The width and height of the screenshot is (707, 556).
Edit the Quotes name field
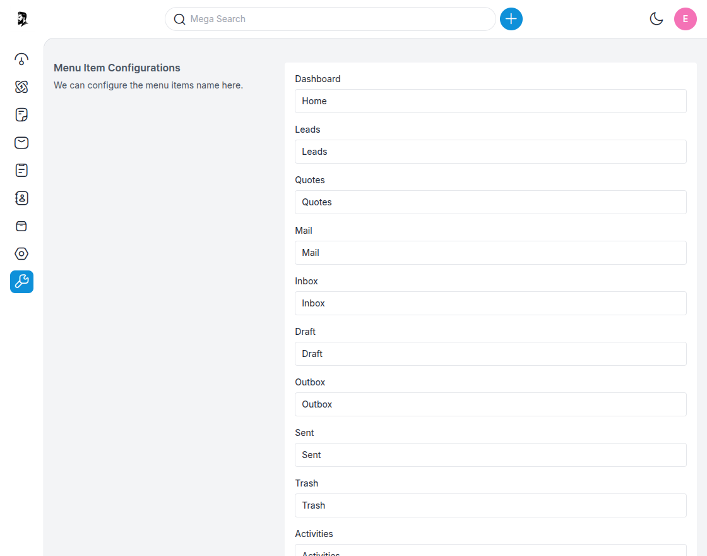click(490, 202)
